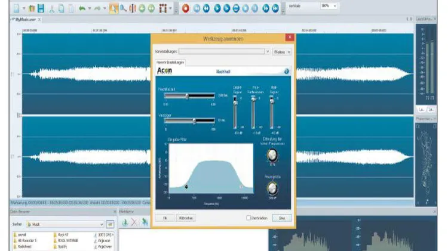
Task: Click the first green circular zoom icon
Action: pyautogui.click(x=142, y=8)
